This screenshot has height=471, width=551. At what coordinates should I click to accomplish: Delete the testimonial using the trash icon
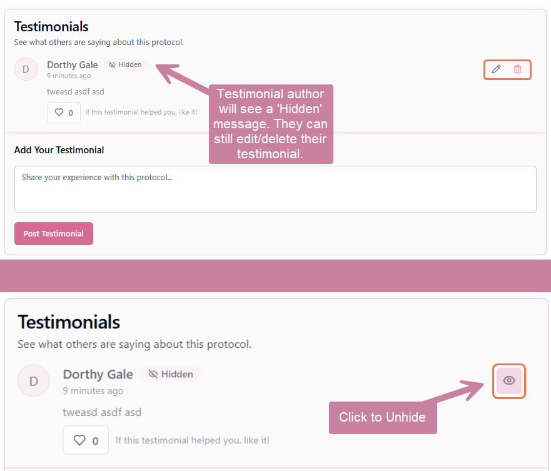pyautogui.click(x=517, y=69)
